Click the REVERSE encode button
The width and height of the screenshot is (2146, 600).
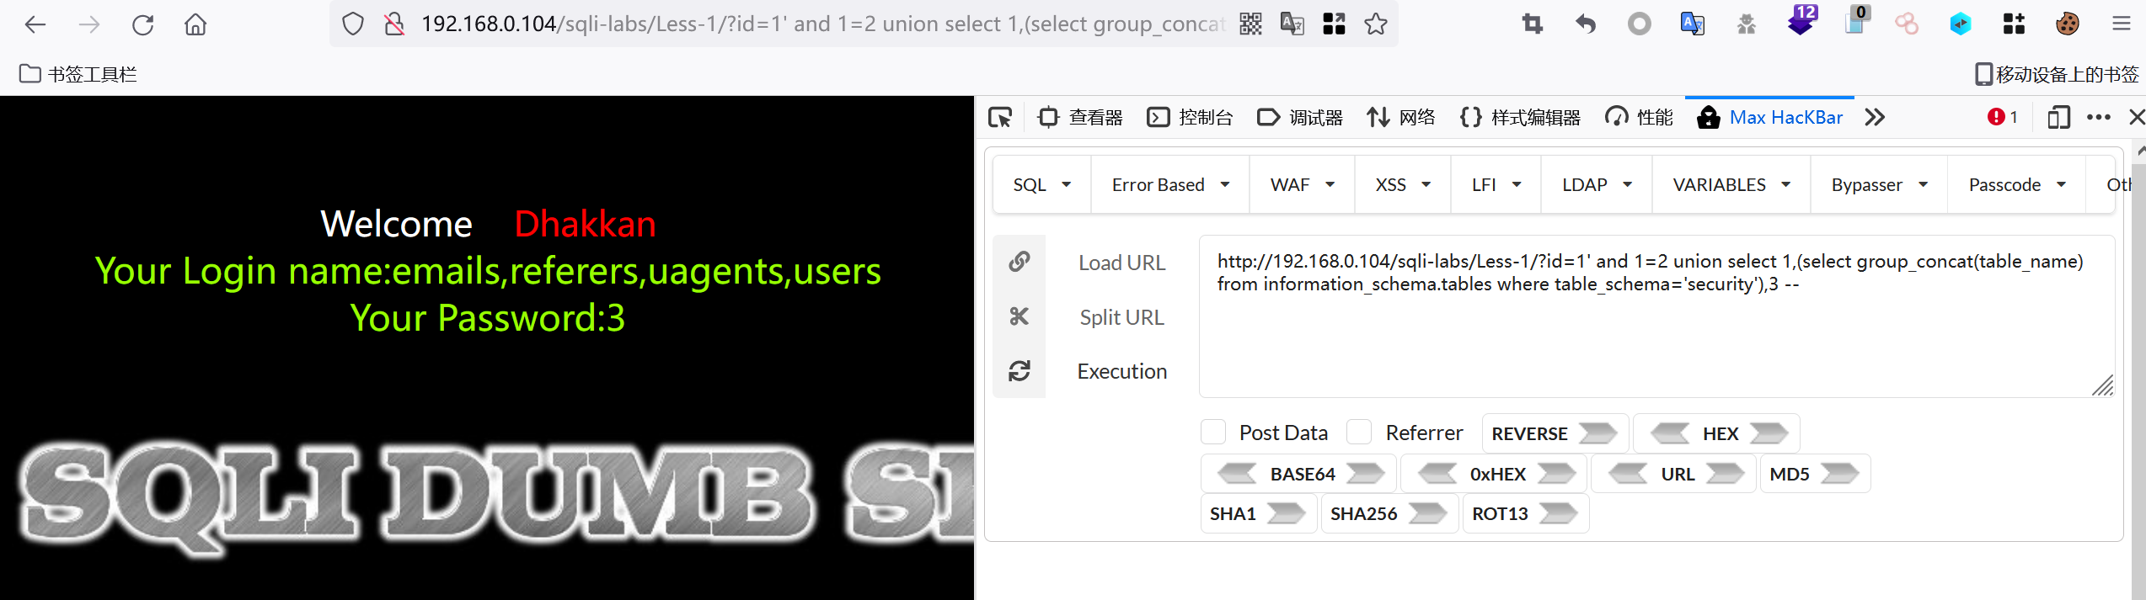click(x=1555, y=433)
